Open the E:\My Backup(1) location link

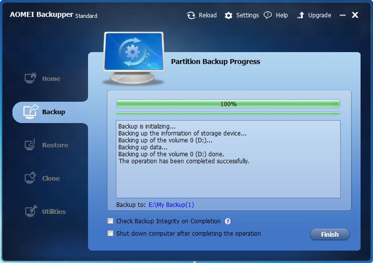[171, 204]
